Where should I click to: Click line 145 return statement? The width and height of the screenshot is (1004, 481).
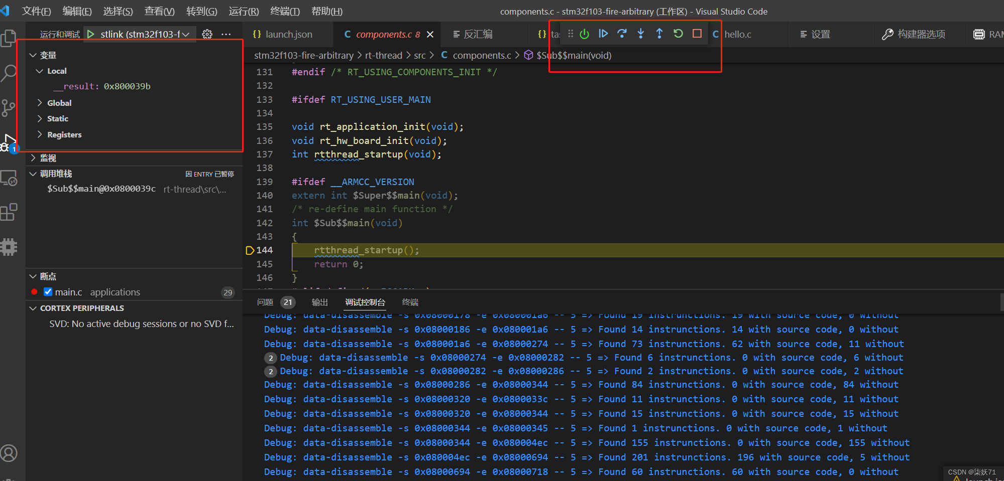click(338, 264)
